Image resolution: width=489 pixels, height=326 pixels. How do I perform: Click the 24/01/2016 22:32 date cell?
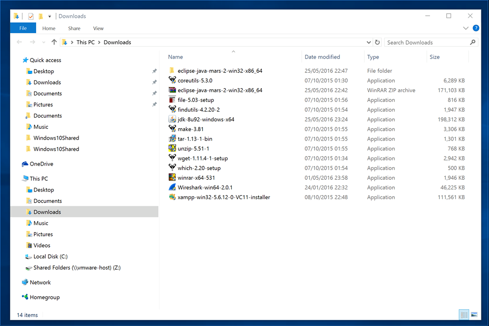point(326,188)
